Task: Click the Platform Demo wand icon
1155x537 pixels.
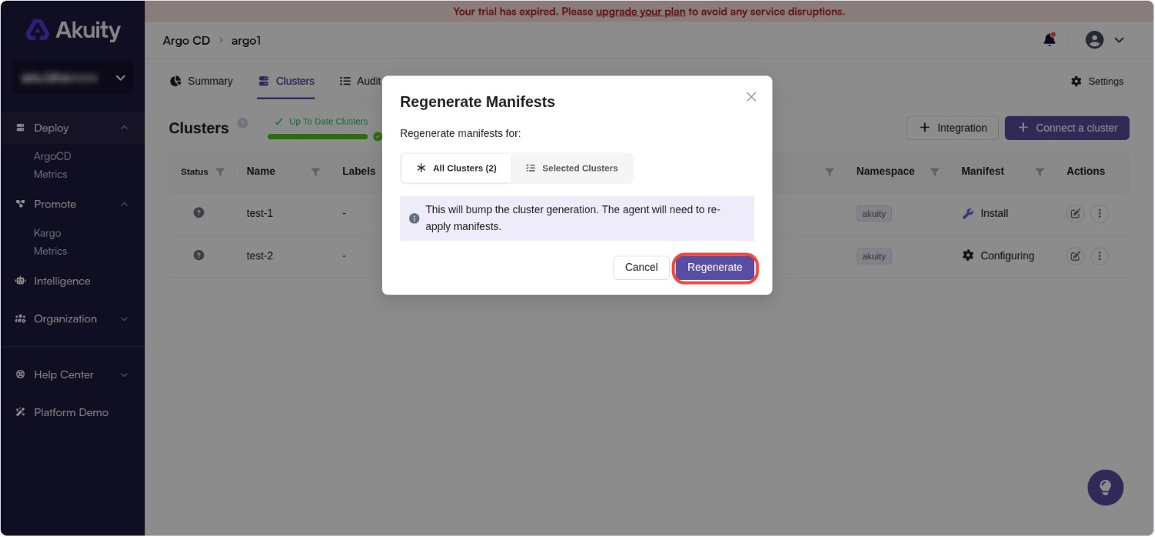Action: pos(21,412)
